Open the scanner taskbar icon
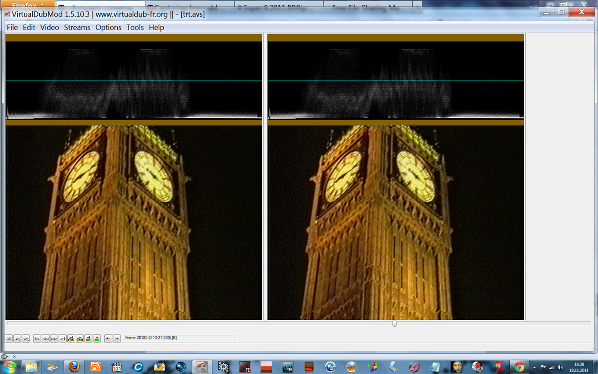598x374 pixels. (x=393, y=367)
